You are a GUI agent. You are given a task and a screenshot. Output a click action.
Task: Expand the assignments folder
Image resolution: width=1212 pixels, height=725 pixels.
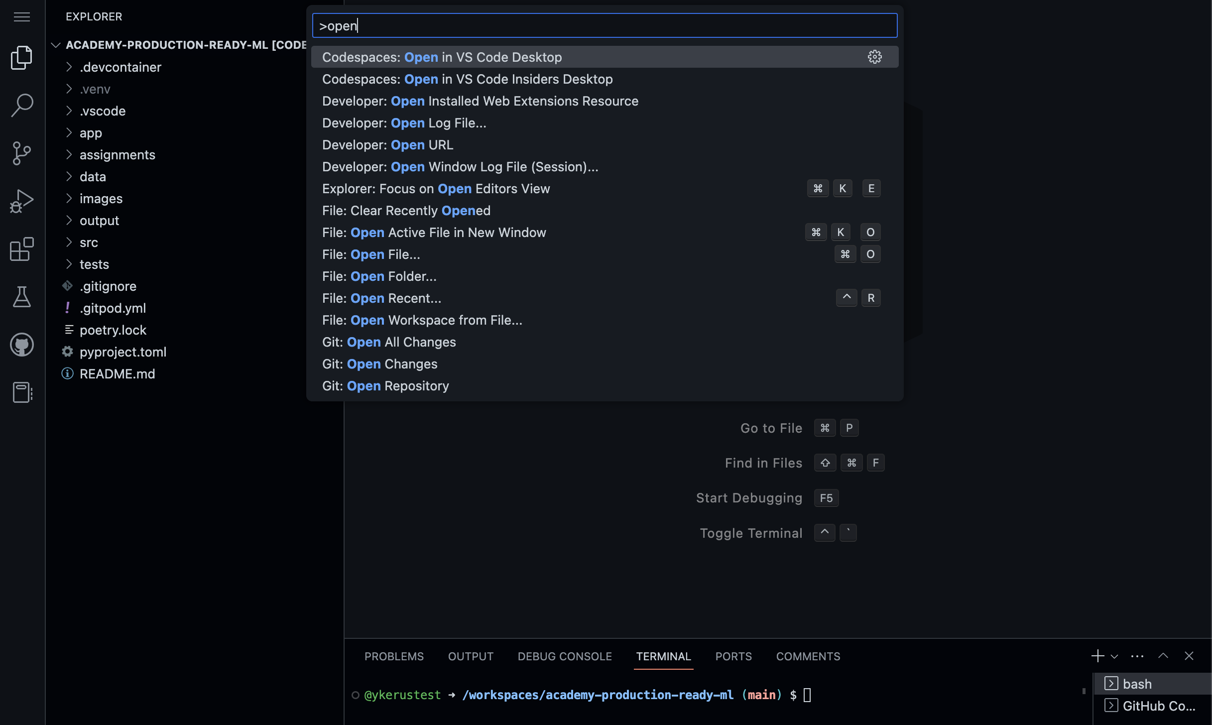pyautogui.click(x=118, y=155)
